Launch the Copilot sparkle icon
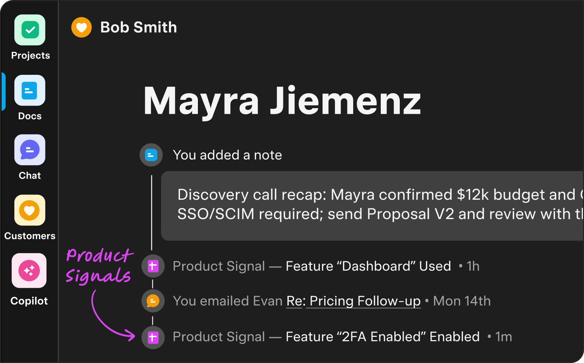Image resolution: width=584 pixels, height=363 pixels. pyautogui.click(x=29, y=271)
